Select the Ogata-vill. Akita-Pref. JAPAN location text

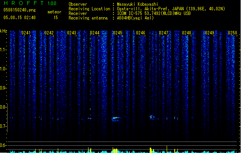pyautogui.click(x=171, y=9)
